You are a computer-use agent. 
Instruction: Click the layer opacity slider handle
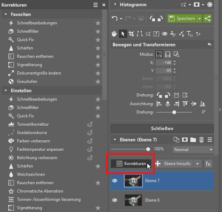[148, 149]
